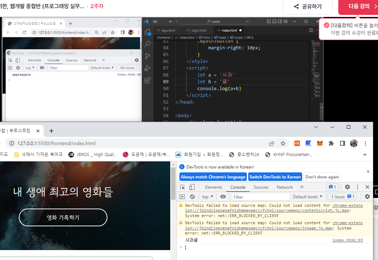The height and width of the screenshot is (260, 378).
Task: Select the index.html tab in VS Code
Action: (x=229, y=31)
